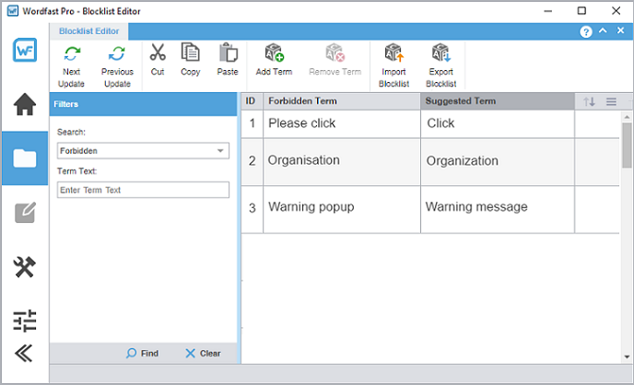
Task: Open the table column options menu
Action: pyautogui.click(x=611, y=101)
